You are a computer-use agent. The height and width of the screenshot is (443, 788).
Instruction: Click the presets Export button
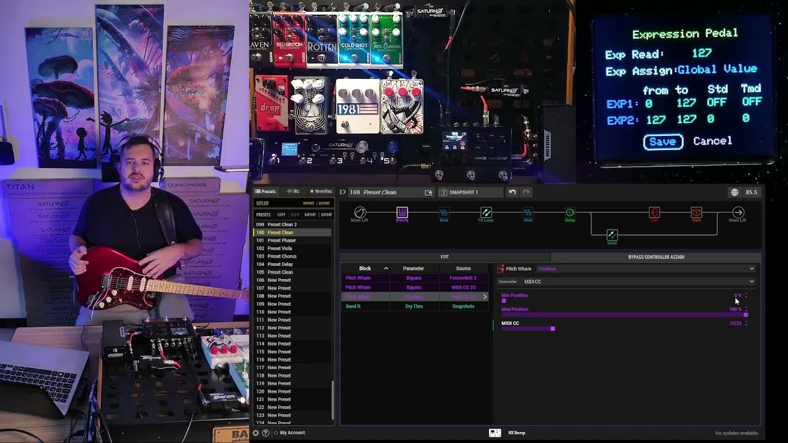point(326,215)
